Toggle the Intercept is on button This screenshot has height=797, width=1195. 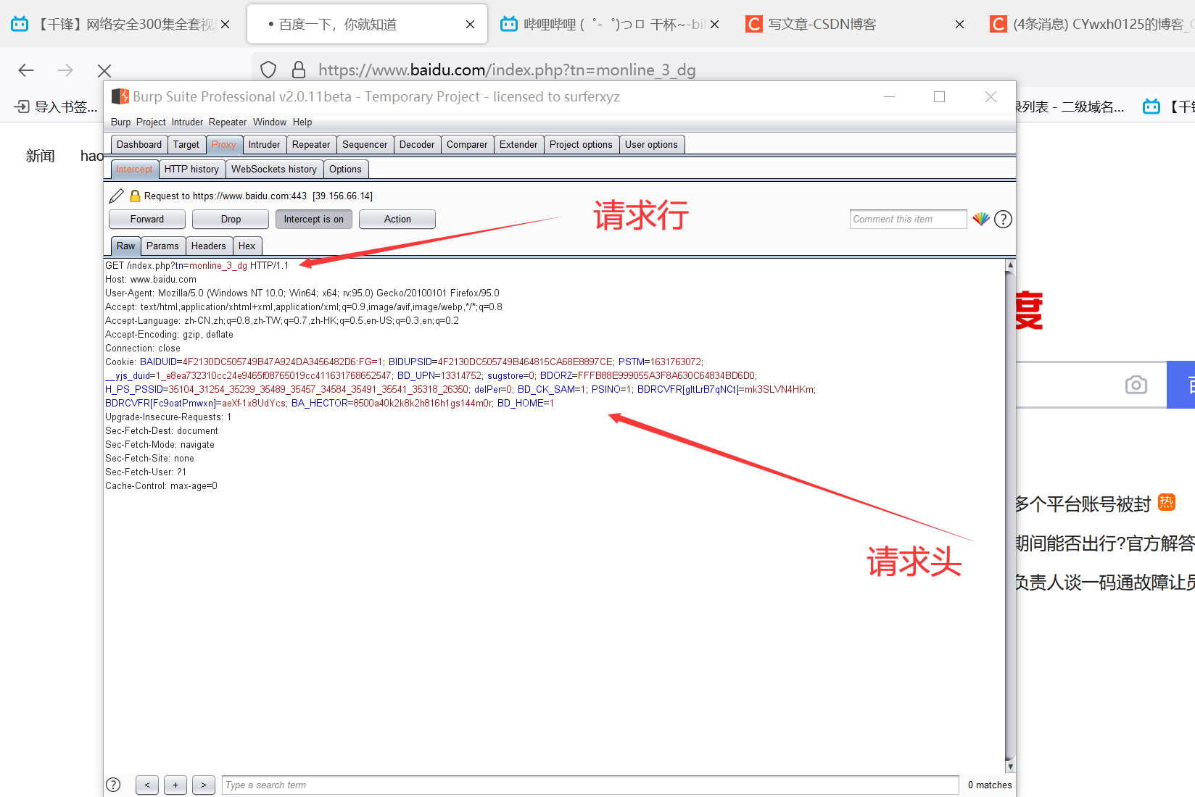314,220
